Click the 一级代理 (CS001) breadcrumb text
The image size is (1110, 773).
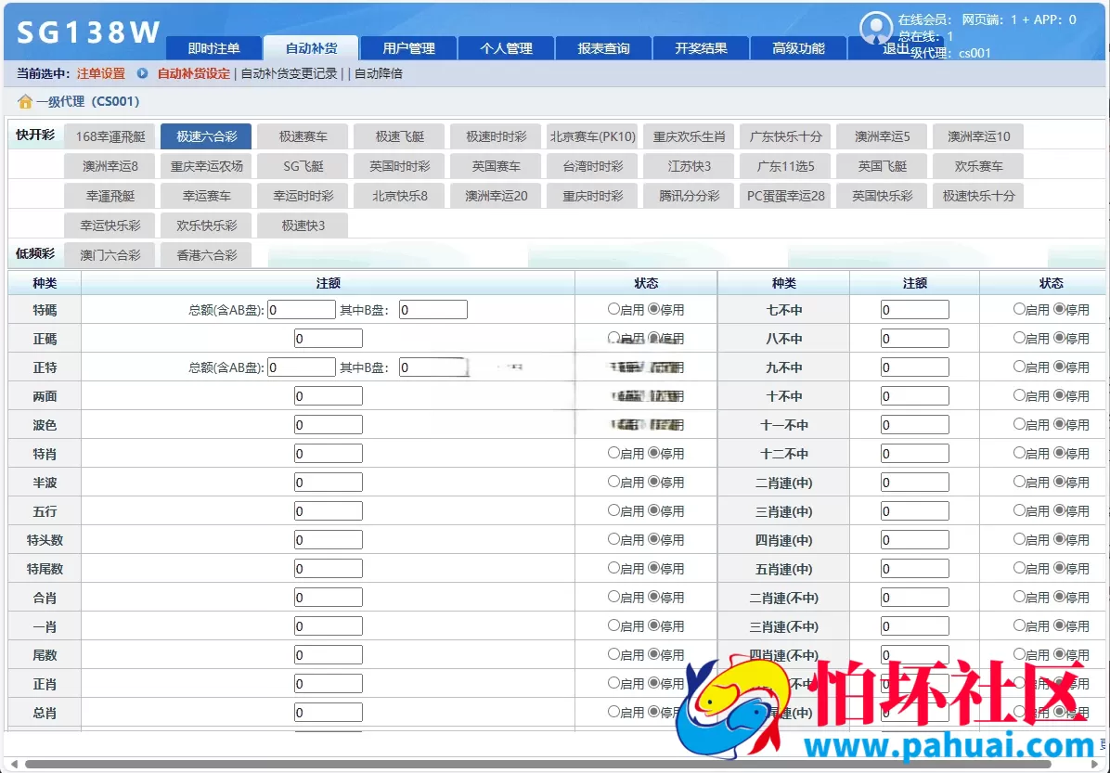[x=88, y=102]
